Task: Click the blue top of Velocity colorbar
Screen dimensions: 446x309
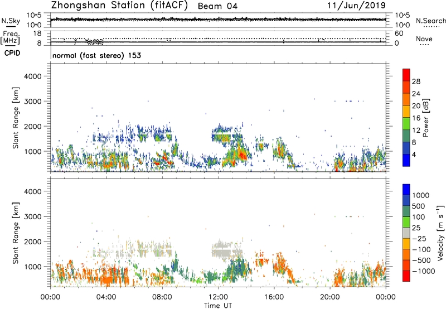Action: click(406, 190)
